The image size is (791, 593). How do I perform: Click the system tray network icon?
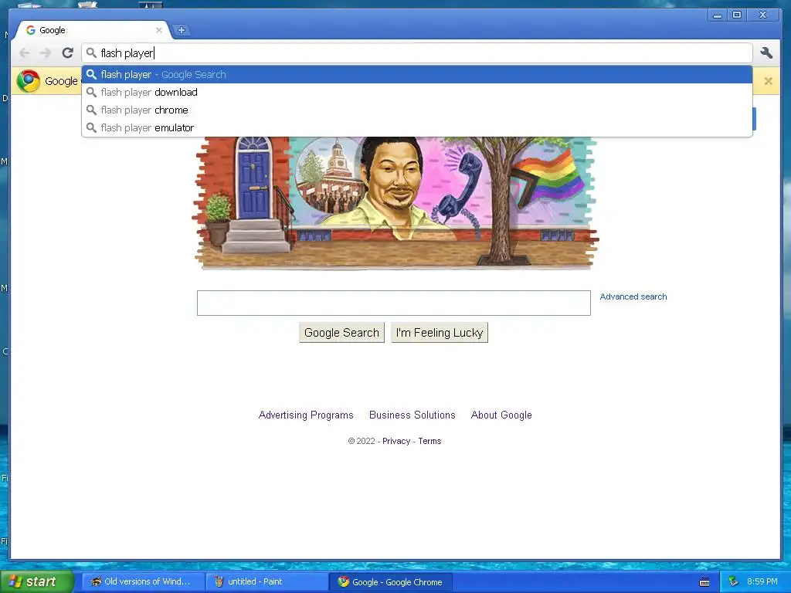[734, 581]
